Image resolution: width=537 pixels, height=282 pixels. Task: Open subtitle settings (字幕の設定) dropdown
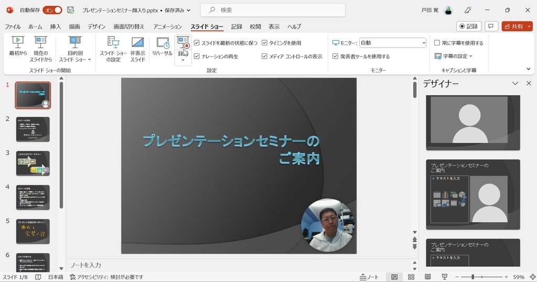(453, 56)
